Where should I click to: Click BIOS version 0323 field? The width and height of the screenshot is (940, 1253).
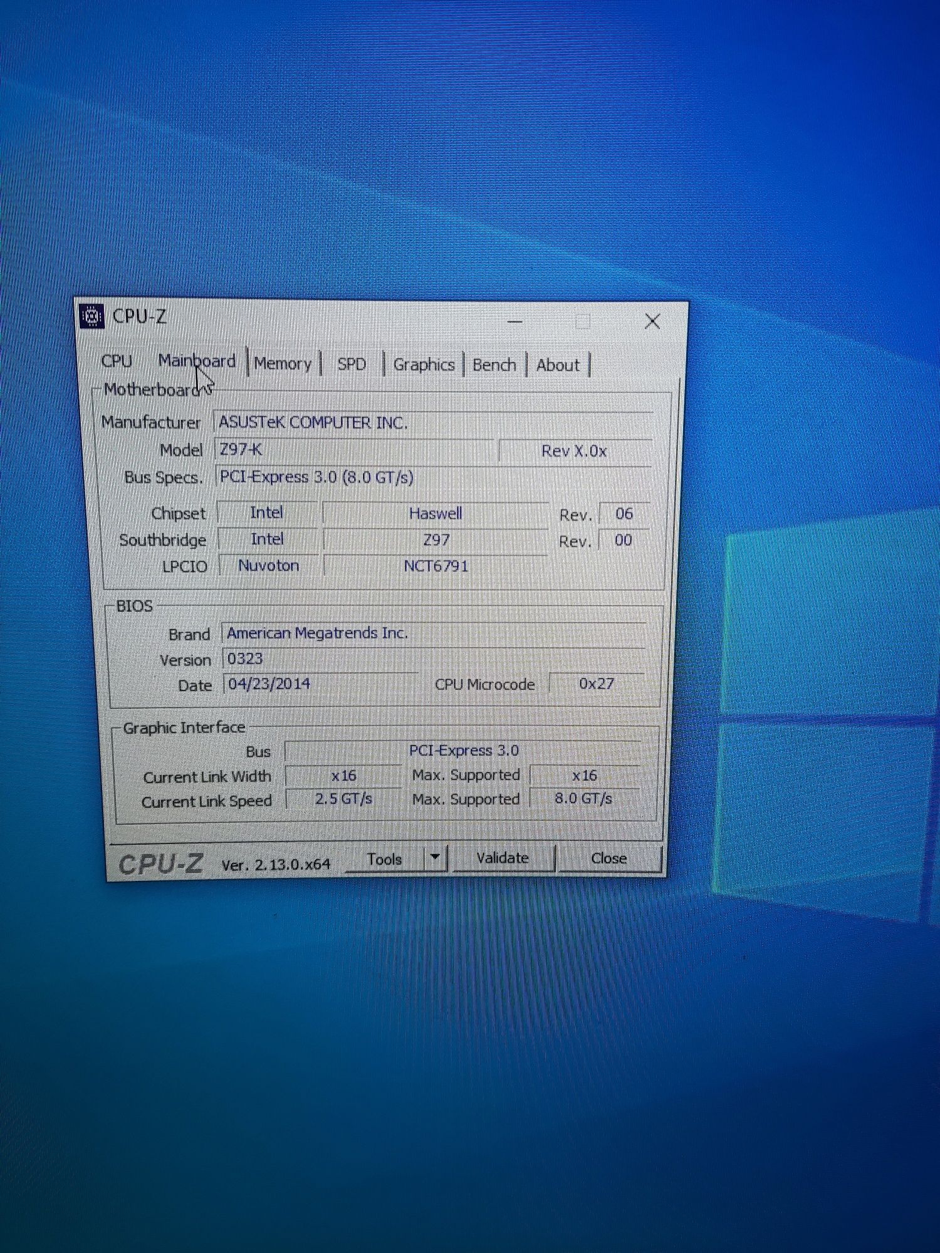pos(434,658)
